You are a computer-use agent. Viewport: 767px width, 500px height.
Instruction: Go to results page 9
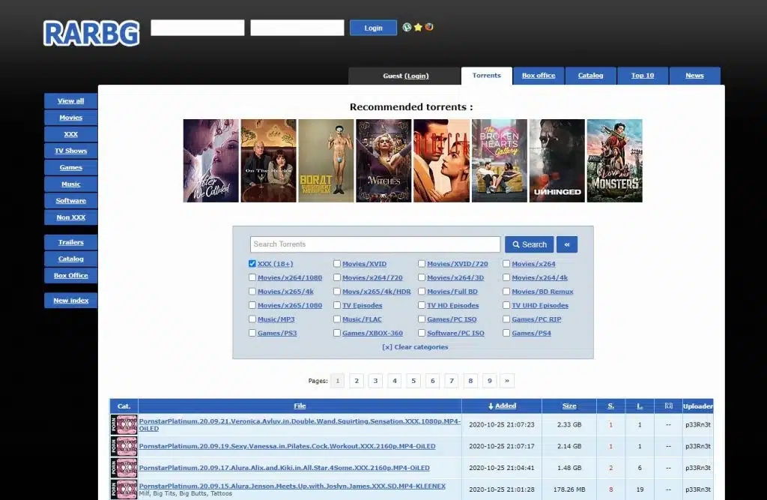click(x=490, y=381)
